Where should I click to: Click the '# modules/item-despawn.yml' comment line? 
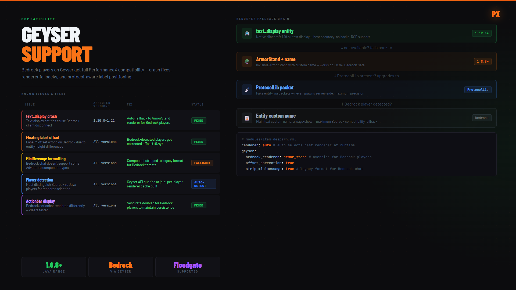coord(269,139)
